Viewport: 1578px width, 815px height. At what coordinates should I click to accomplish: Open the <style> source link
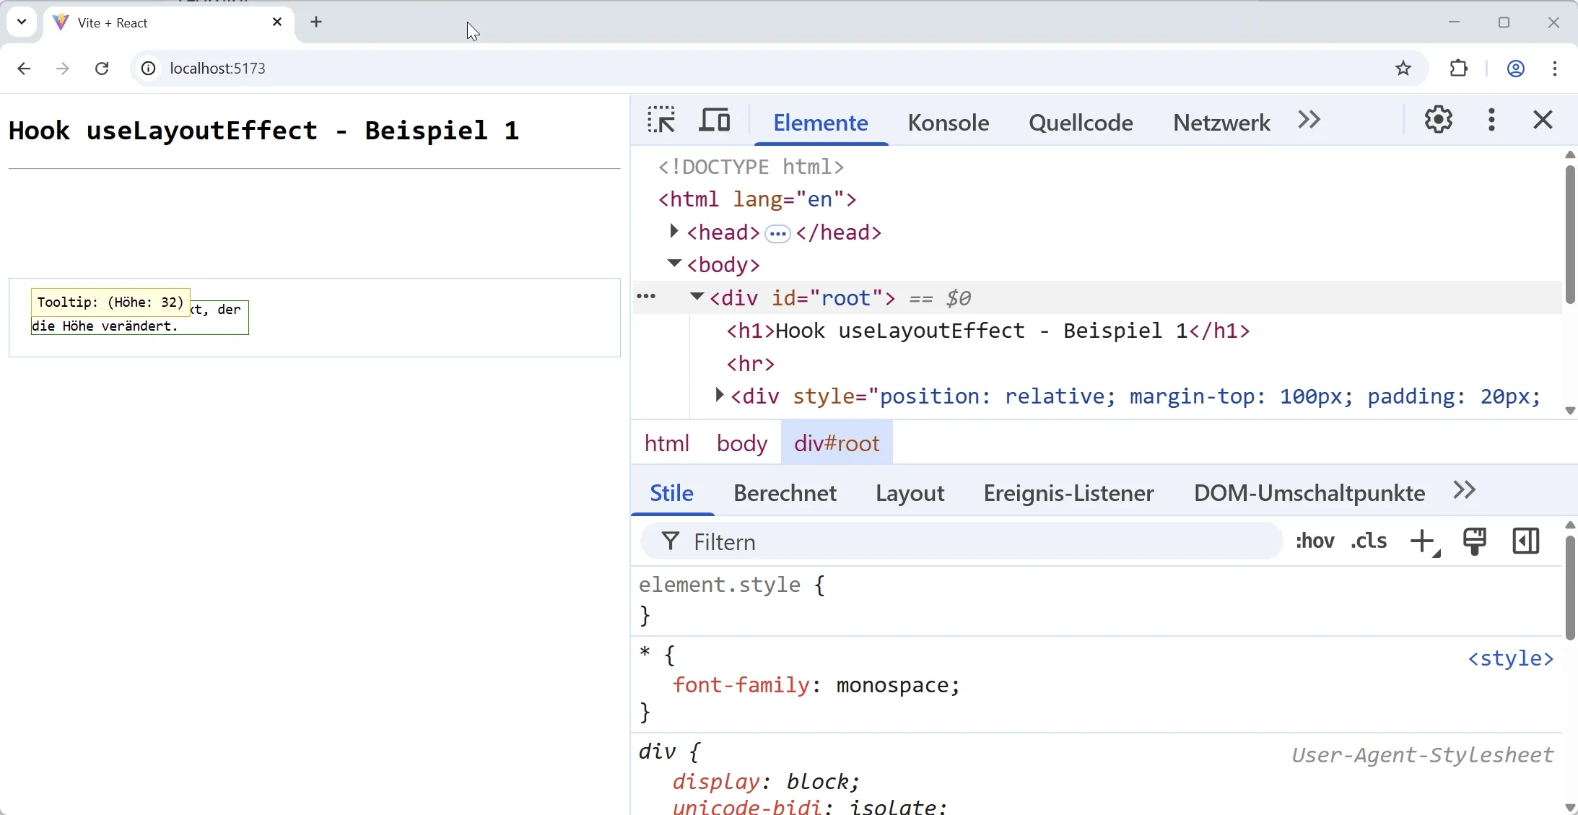click(1510, 658)
